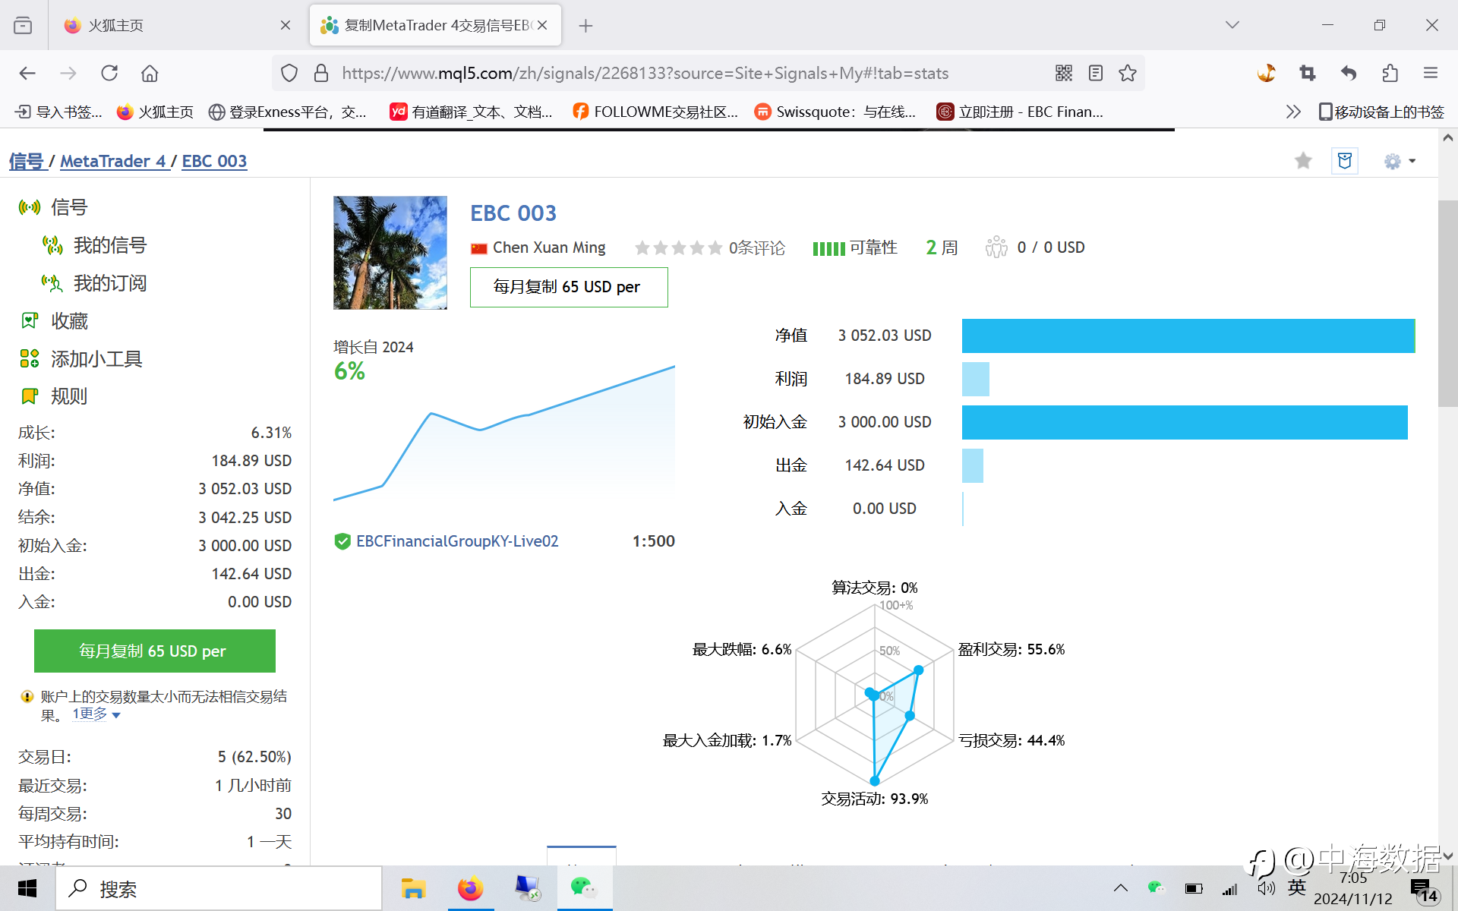Open 收藏 in the sidebar
Viewport: 1458px width, 911px height.
click(54, 321)
